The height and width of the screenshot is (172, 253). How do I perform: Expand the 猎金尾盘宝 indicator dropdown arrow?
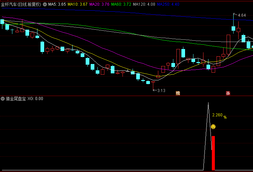[x=3, y=99]
